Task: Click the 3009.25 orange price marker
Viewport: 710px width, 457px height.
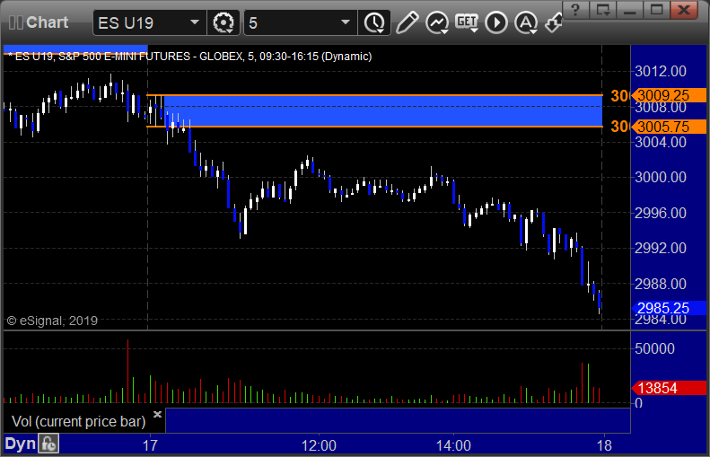Action: pos(670,95)
